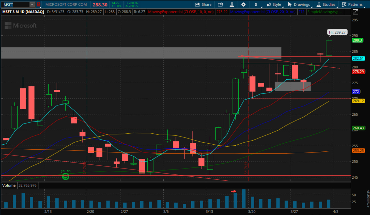370x215 pixels.
Task: Click the MovAvgExponential (CLOSE, 10) study label
Action: point(181,12)
